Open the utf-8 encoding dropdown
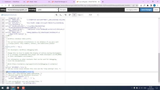Image resolution: width=160 pixels, height=90 pixels. (x=47, y=10)
